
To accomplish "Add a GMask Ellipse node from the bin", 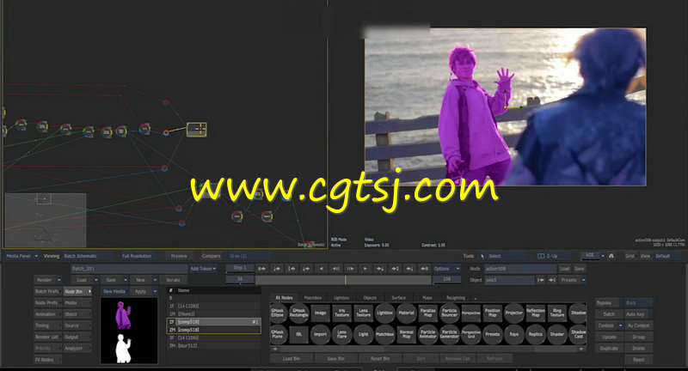I will pyautogui.click(x=277, y=313).
